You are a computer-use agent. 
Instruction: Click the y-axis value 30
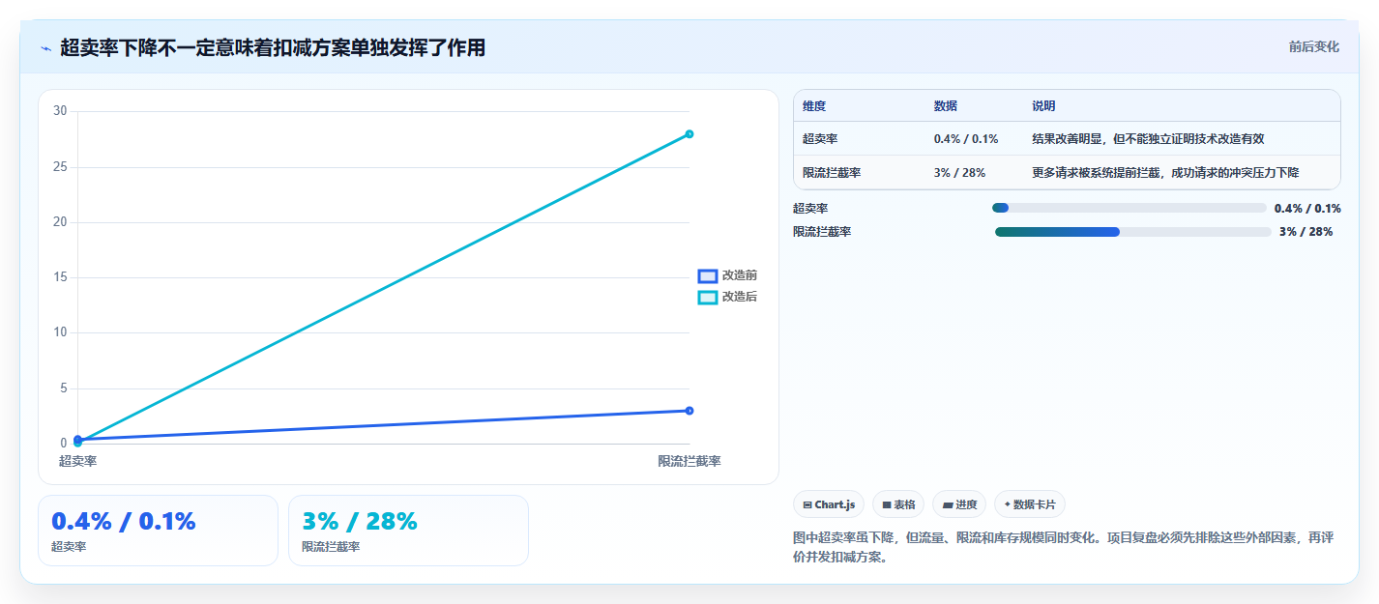tap(60, 111)
